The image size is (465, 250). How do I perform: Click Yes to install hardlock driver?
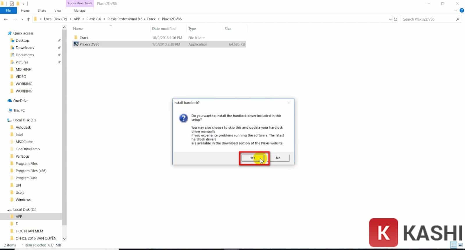click(x=253, y=158)
